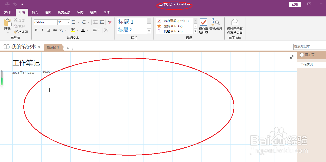Toggle Underline formatting
Screen dimensions: 326x162
tap(49, 30)
